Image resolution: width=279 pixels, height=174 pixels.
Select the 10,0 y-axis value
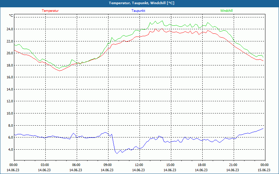pyautogui.click(x=10, y=113)
